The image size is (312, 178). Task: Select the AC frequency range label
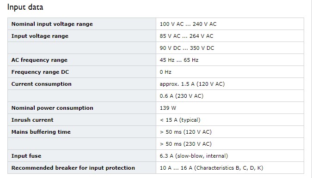[x=39, y=60]
